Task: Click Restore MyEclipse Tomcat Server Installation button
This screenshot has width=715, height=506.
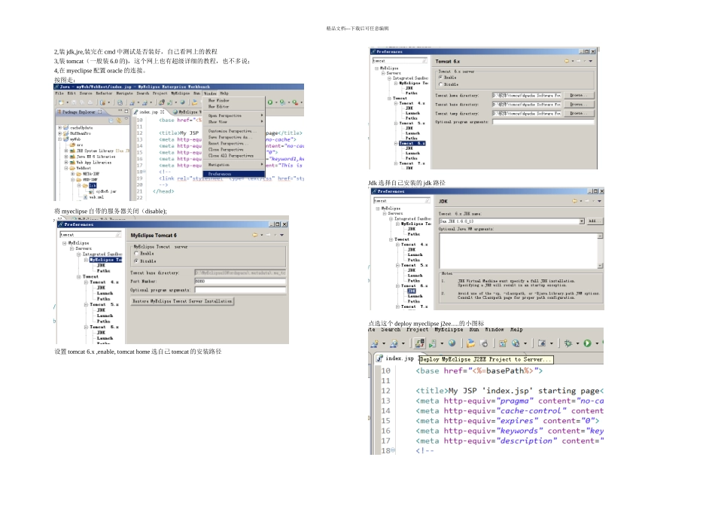Action: click(182, 301)
